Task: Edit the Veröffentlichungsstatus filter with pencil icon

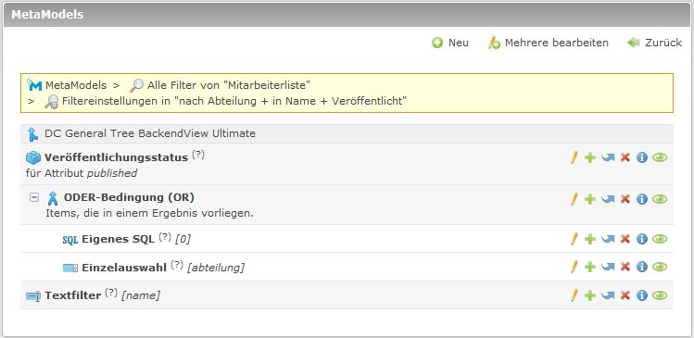Action: pyautogui.click(x=574, y=157)
